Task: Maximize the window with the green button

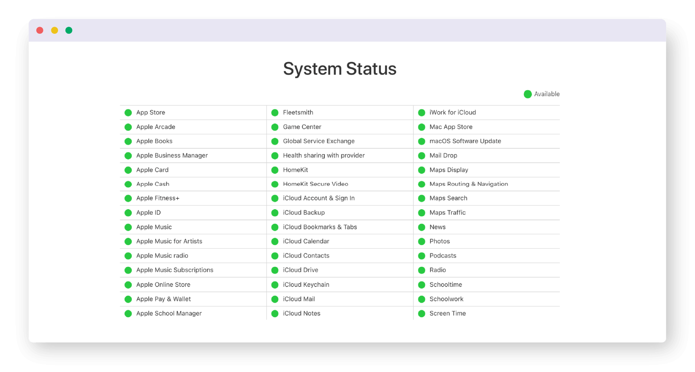Action: click(69, 30)
